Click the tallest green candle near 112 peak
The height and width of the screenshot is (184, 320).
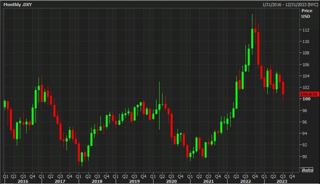pos(252,39)
